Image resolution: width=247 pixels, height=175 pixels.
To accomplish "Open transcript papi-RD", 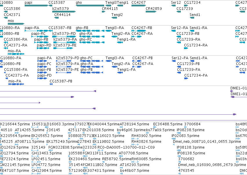I will [x=43, y=48].
